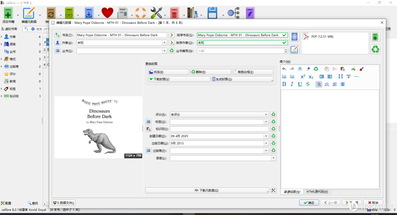Click the 确定 OK button
The image size is (397, 215).
pos(309,203)
